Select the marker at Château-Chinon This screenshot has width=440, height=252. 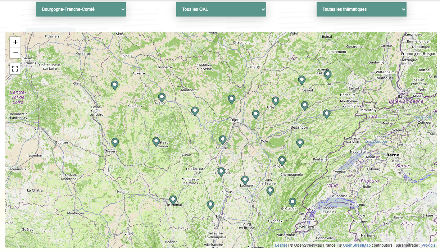(156, 141)
